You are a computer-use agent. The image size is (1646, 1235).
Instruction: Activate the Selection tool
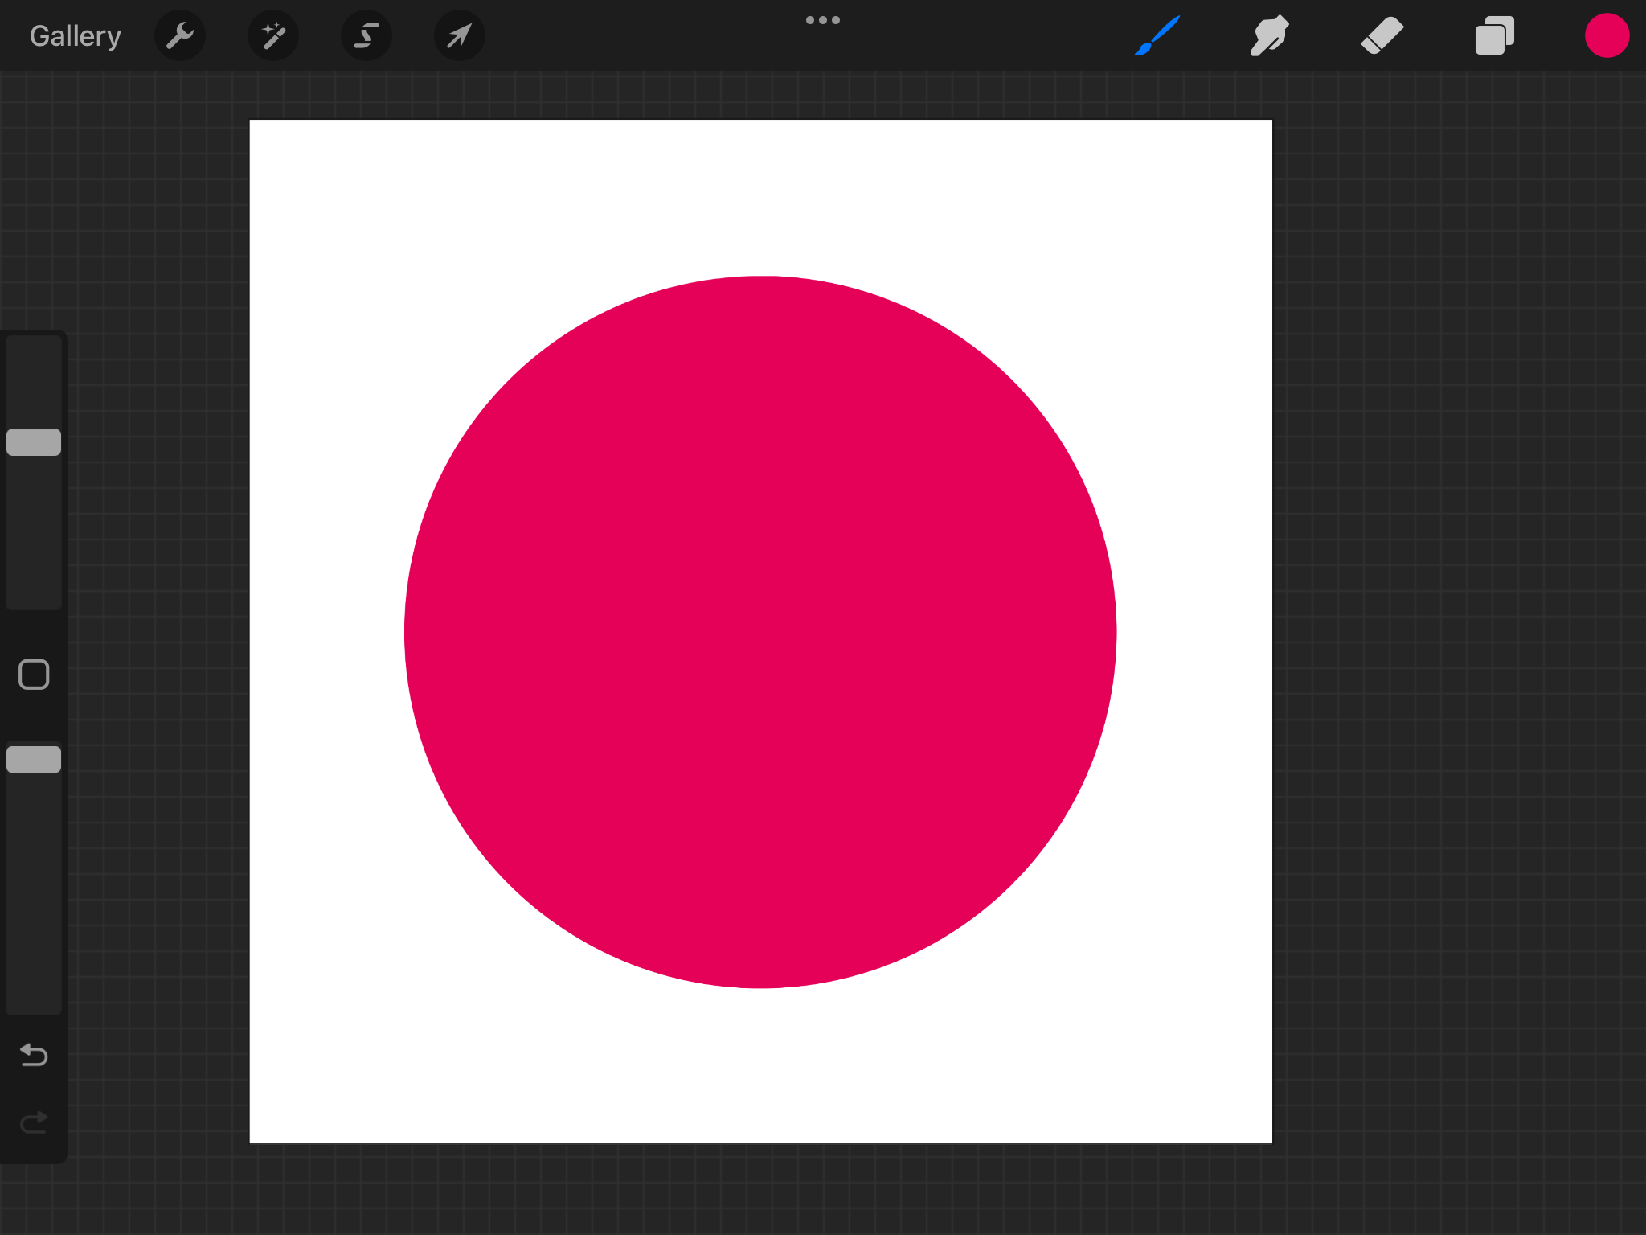[366, 36]
